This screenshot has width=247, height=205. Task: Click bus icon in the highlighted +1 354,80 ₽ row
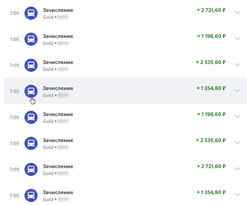click(31, 91)
